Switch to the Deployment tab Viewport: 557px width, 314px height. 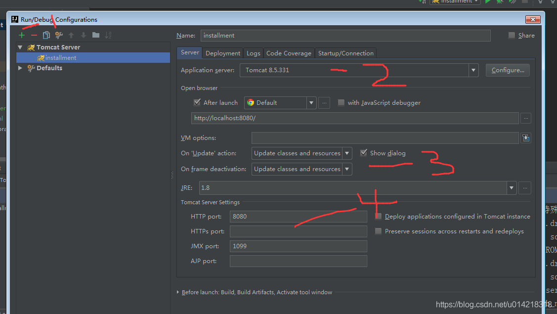click(x=223, y=53)
